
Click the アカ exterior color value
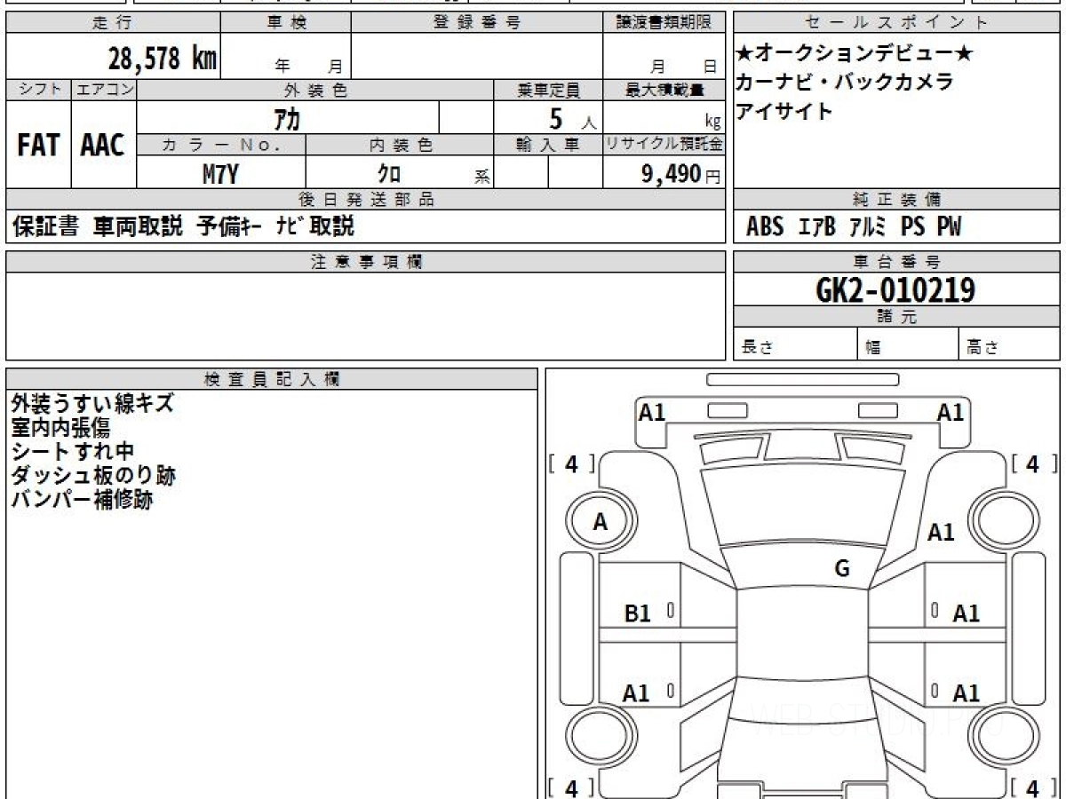pos(287,117)
